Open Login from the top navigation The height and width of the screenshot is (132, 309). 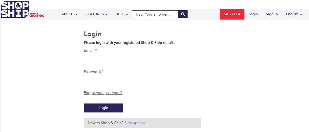coord(253,14)
